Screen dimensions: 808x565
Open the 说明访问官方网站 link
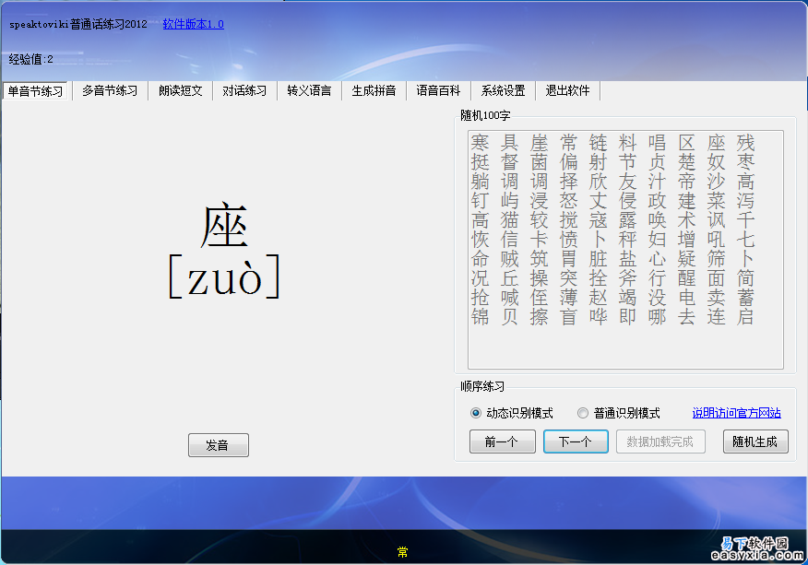(736, 413)
